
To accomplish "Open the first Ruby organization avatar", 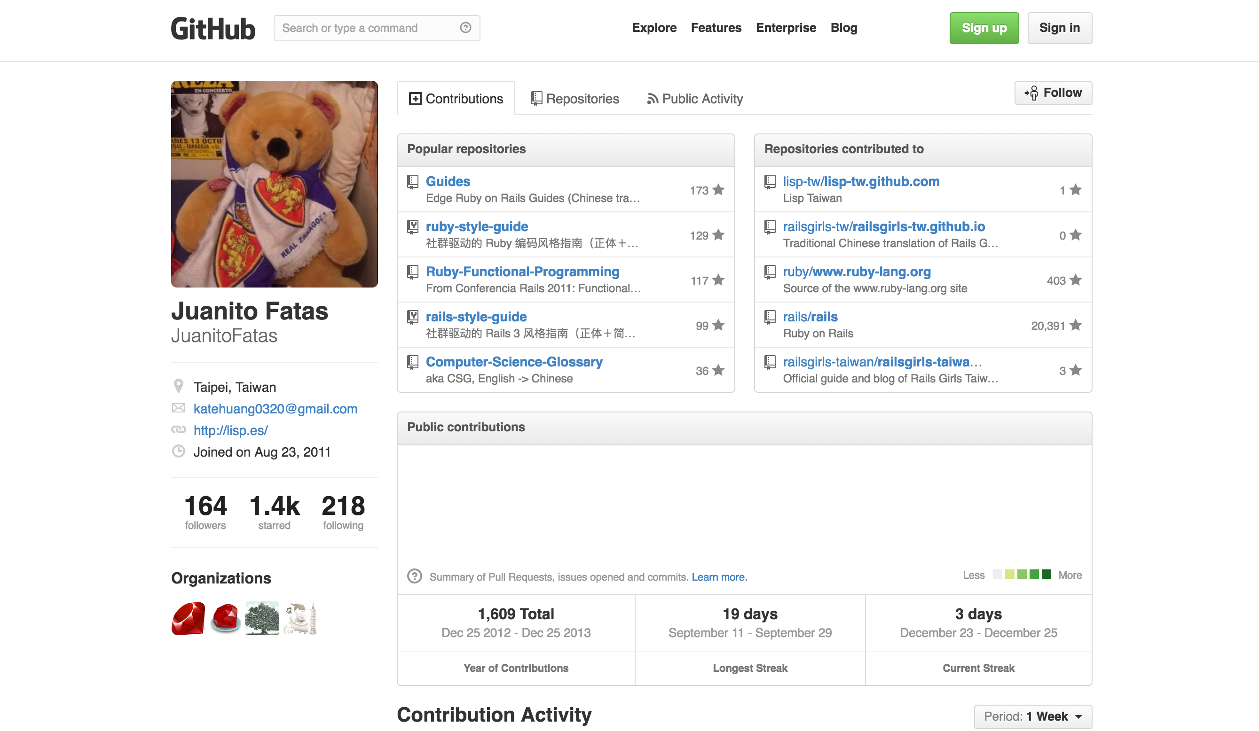I will pos(188,618).
